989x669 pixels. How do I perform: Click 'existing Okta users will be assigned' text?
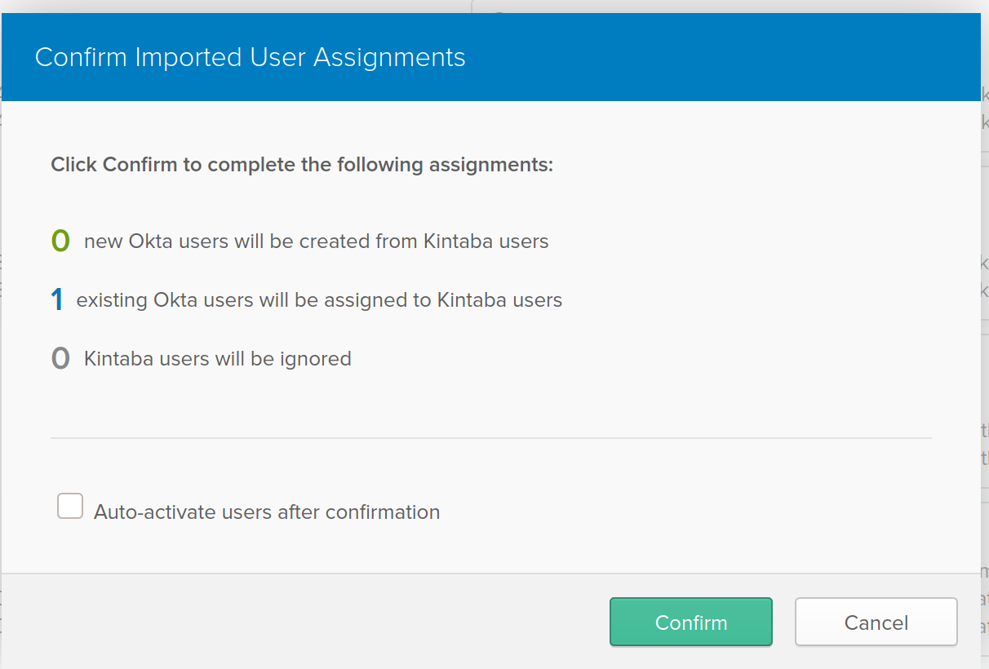point(320,300)
